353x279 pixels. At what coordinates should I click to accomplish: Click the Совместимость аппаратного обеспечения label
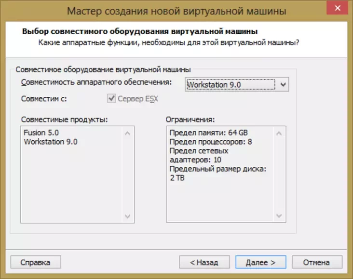pyautogui.click(x=96, y=82)
